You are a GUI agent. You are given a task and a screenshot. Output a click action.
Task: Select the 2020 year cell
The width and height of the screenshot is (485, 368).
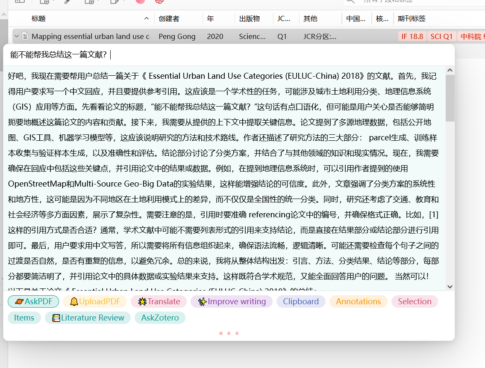point(215,36)
